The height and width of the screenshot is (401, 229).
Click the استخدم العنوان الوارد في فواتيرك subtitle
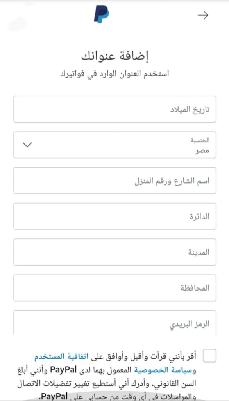[x=114, y=74]
